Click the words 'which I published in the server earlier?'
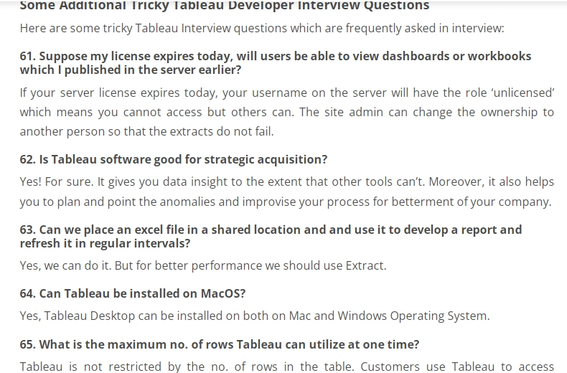Viewport: 567px width, 373px height. click(131, 70)
